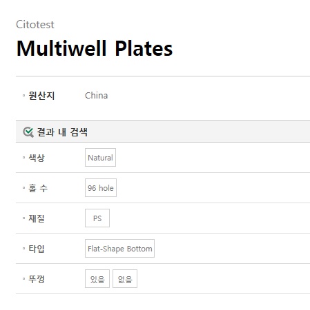Click the 색상 row label
The width and height of the screenshot is (310, 310).
(37, 158)
